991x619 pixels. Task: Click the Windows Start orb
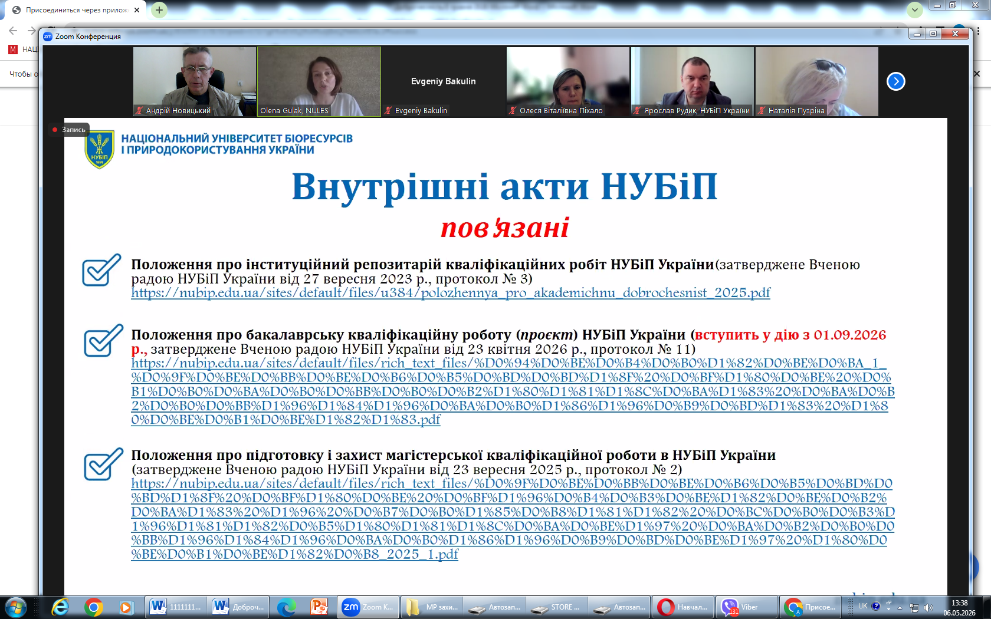pos(15,607)
